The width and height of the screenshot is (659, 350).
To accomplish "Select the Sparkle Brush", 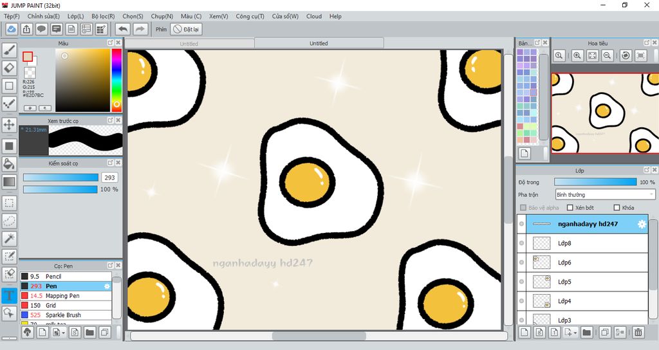I will [x=66, y=315].
